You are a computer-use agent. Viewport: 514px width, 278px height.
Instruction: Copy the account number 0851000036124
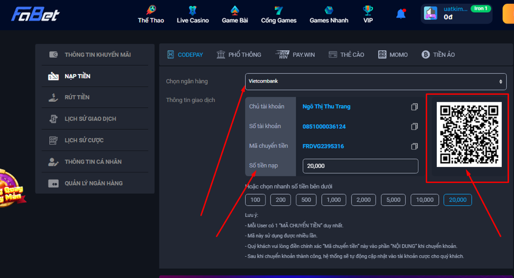414,126
